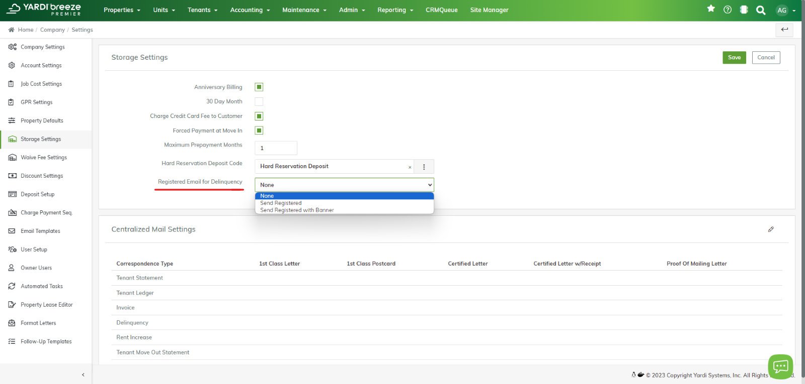
Task: Open the Accounting menu
Action: click(250, 10)
